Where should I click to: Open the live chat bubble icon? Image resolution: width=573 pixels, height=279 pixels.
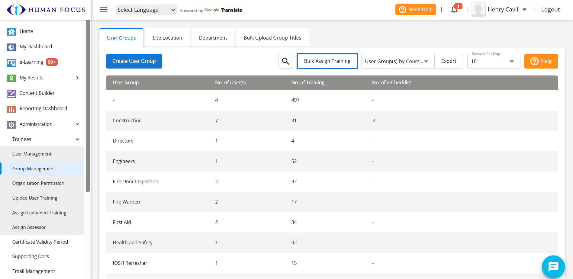pyautogui.click(x=553, y=267)
